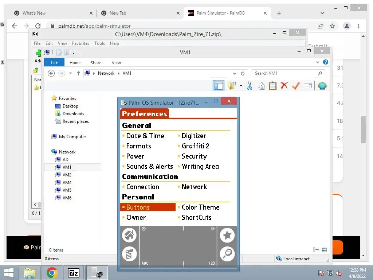Click the Paste clipboard icon in VM1 toolbar
The height and width of the screenshot is (280, 373).
(272, 86)
